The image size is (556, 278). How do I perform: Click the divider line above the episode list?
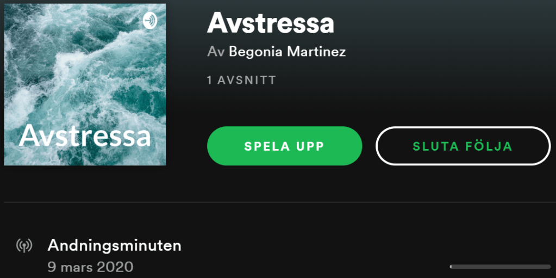(280, 202)
